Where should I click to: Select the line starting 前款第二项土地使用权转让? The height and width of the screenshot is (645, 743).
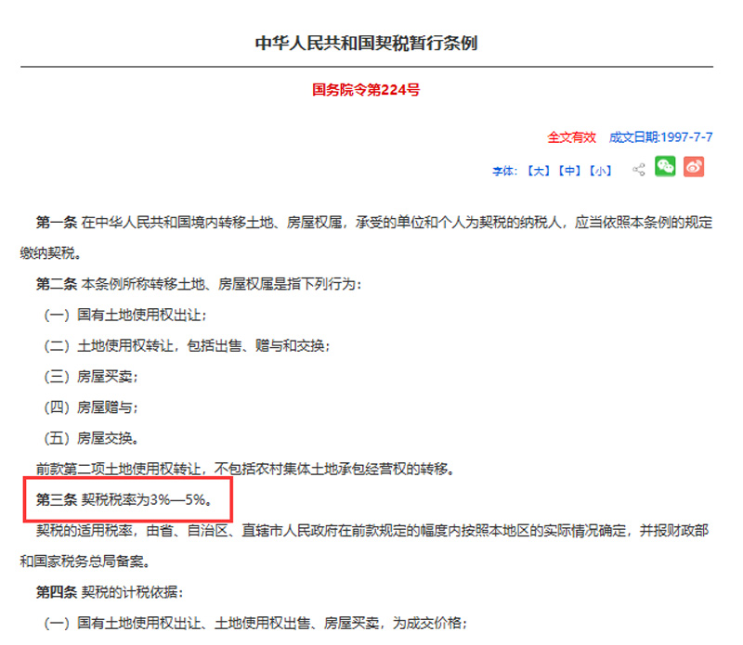coord(246,469)
